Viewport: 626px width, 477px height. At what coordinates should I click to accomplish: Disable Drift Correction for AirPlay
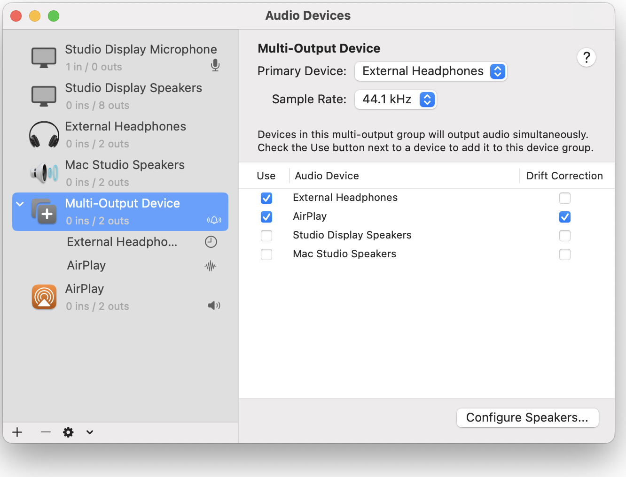[x=565, y=217]
